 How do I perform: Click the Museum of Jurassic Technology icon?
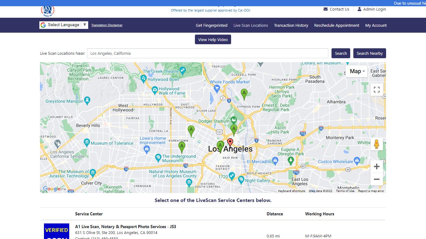tap(93, 173)
